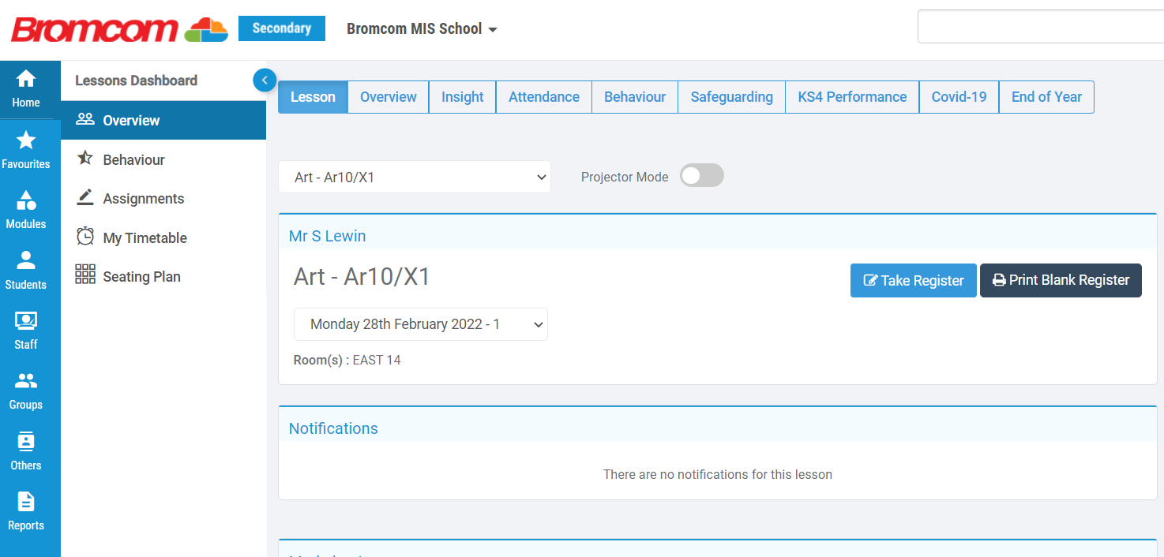The image size is (1164, 557).
Task: Open the Groups section
Action: pos(25,387)
